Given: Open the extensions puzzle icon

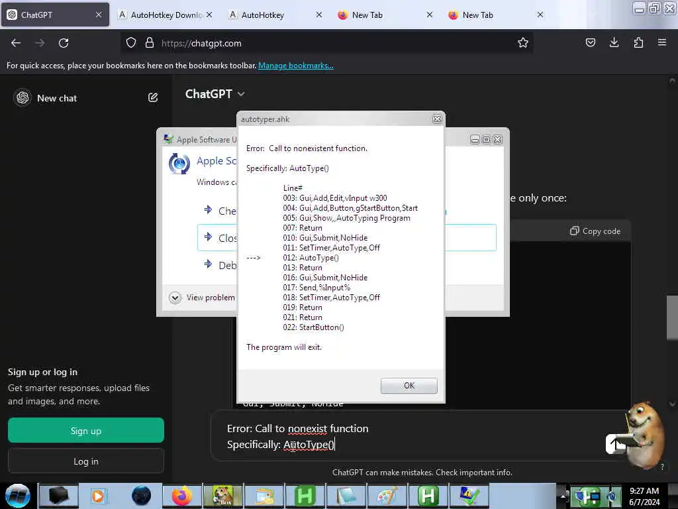Looking at the screenshot, I should (638, 42).
